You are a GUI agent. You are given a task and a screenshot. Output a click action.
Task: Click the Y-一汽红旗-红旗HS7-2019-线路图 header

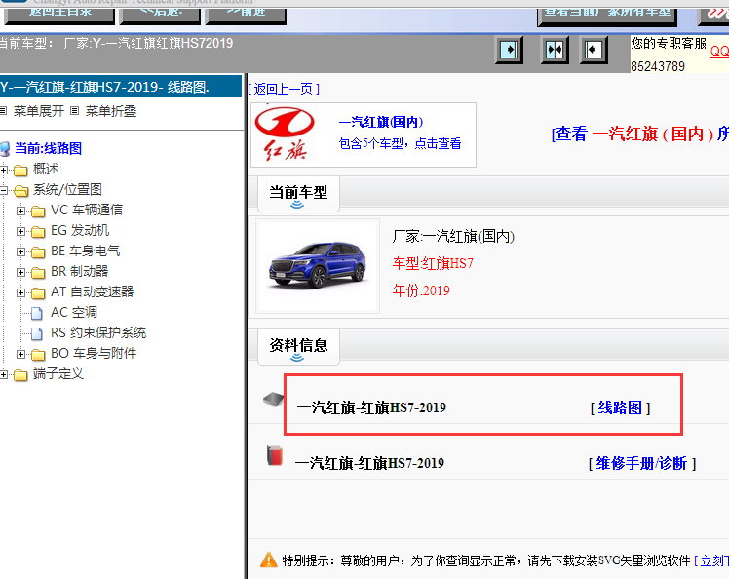point(121,87)
